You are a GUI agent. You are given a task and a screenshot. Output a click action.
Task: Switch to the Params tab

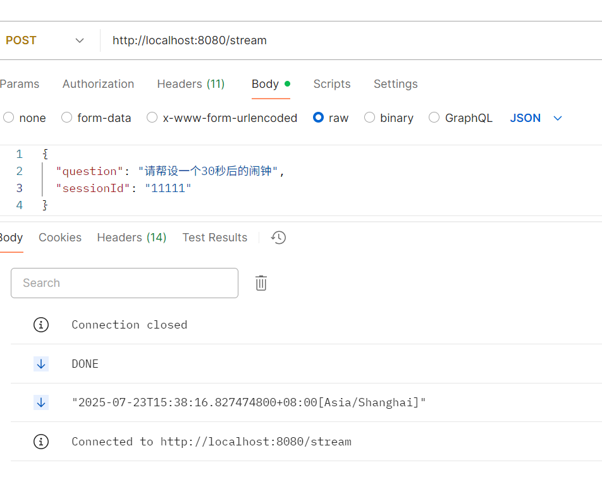coord(19,84)
